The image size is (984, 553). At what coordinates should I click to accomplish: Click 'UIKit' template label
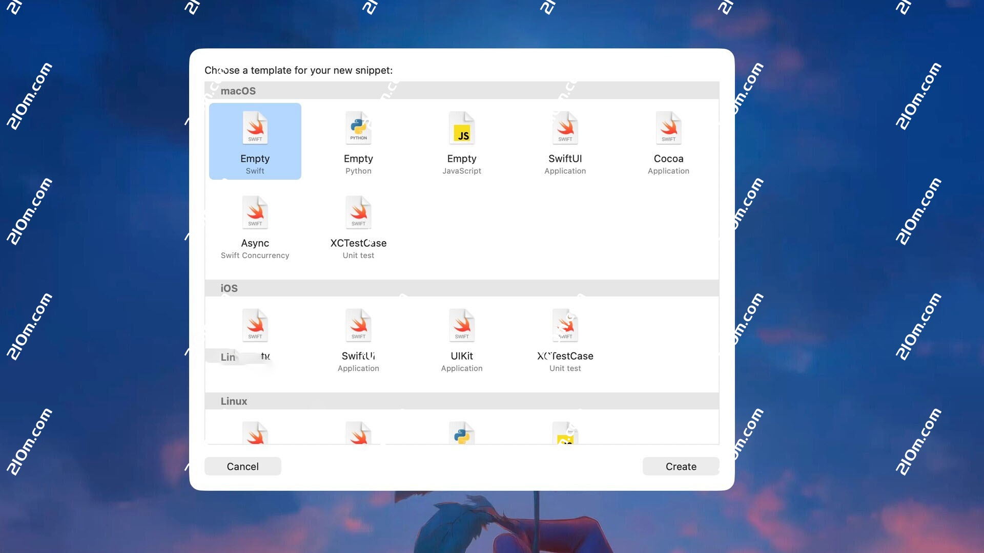click(x=462, y=356)
